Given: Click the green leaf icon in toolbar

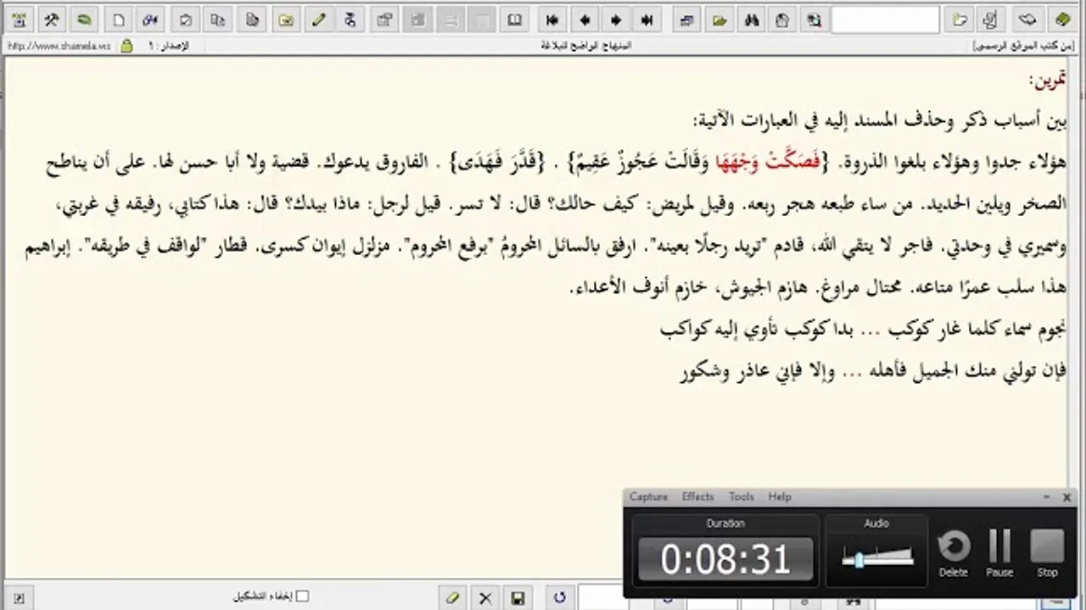Looking at the screenshot, I should coord(84,19).
